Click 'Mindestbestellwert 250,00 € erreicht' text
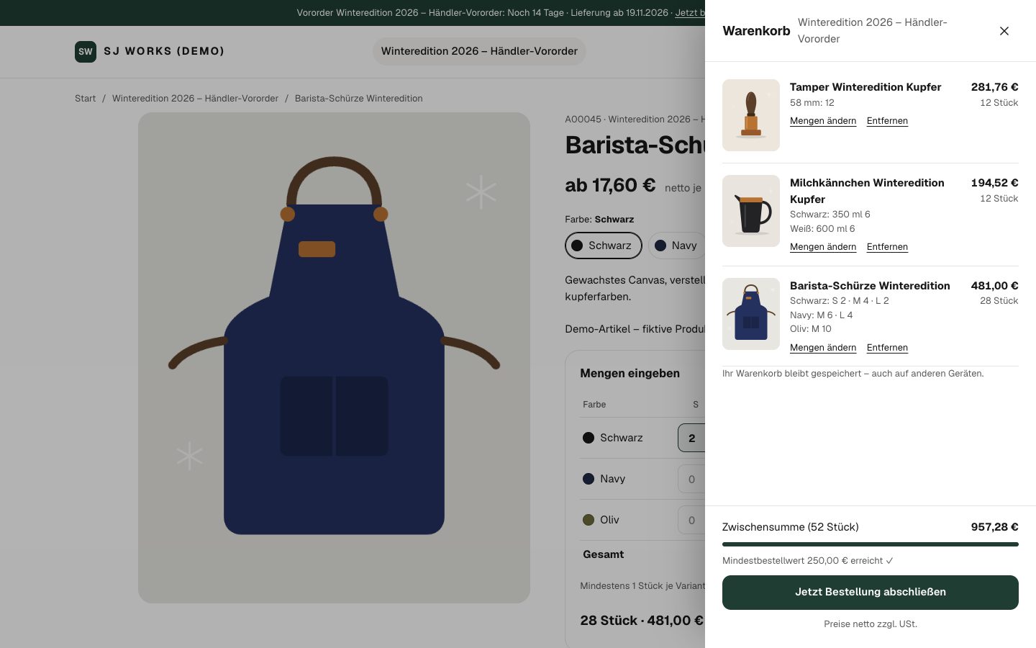The image size is (1036, 648). pos(808,561)
